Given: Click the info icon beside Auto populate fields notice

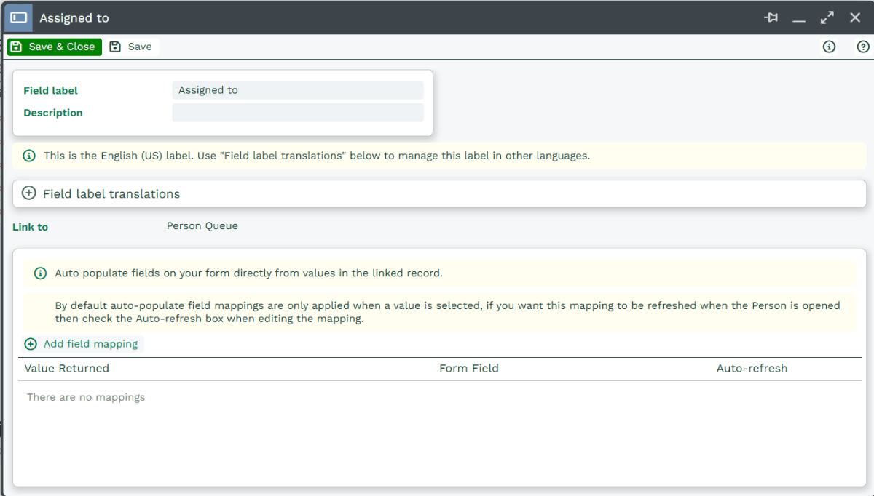Looking at the screenshot, I should tap(41, 273).
